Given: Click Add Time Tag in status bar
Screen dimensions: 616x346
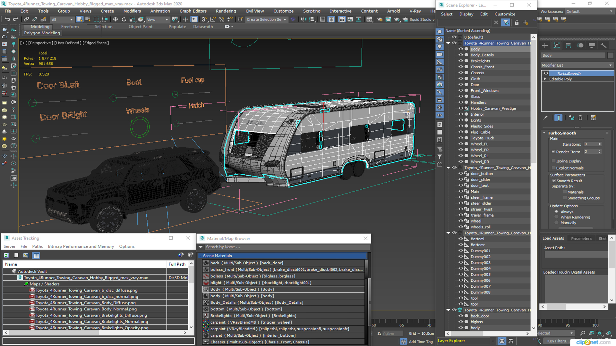Looking at the screenshot, I should coord(421,342).
